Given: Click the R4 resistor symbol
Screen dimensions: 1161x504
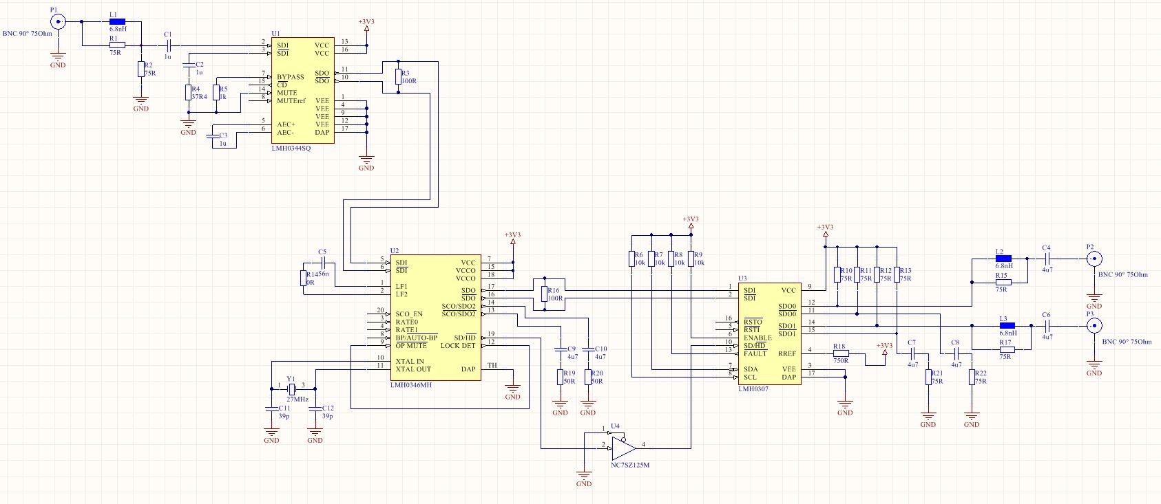Looking at the screenshot, I should coord(188,92).
